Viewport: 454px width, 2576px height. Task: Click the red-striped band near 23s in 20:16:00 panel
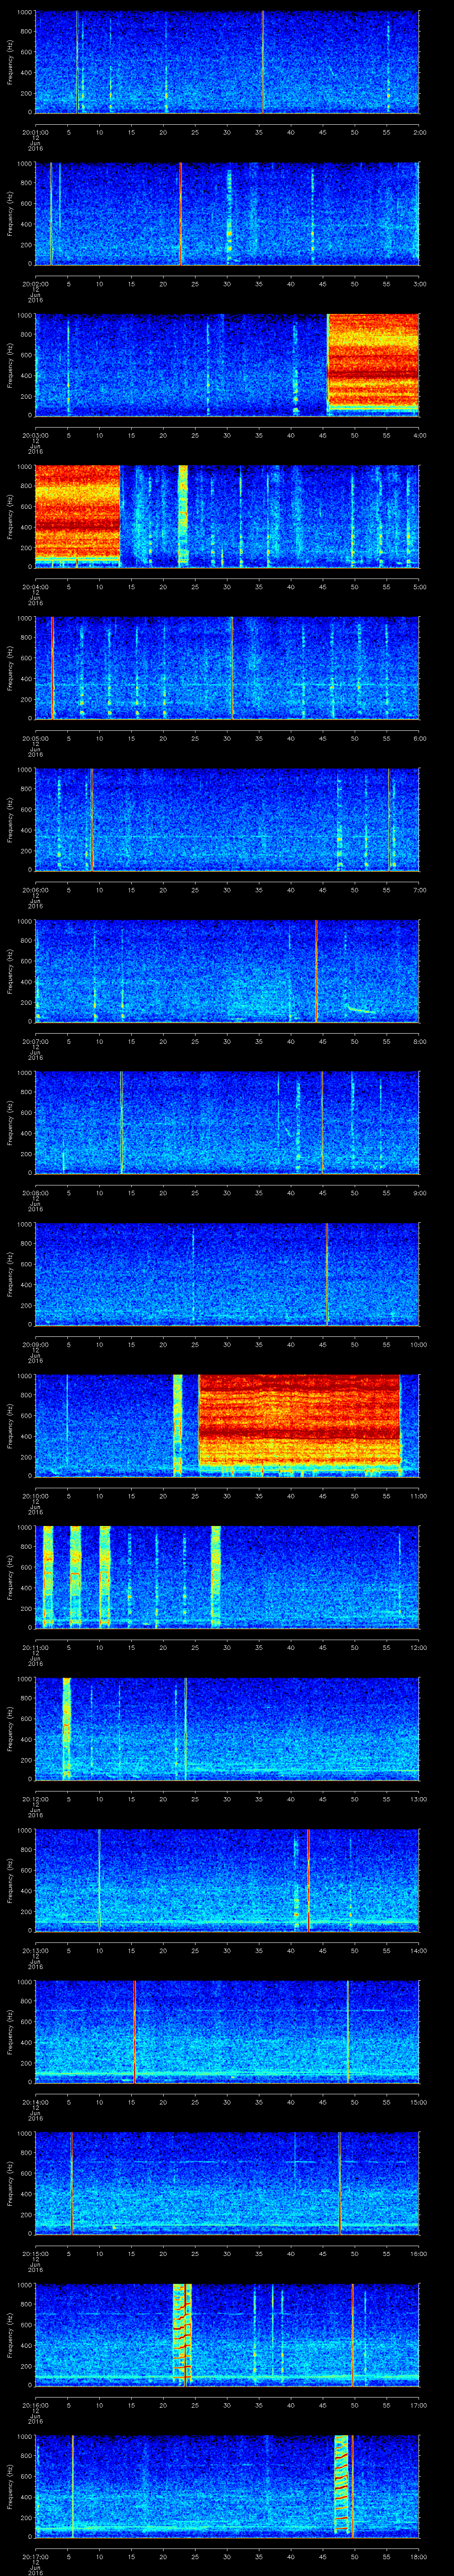[182, 2334]
